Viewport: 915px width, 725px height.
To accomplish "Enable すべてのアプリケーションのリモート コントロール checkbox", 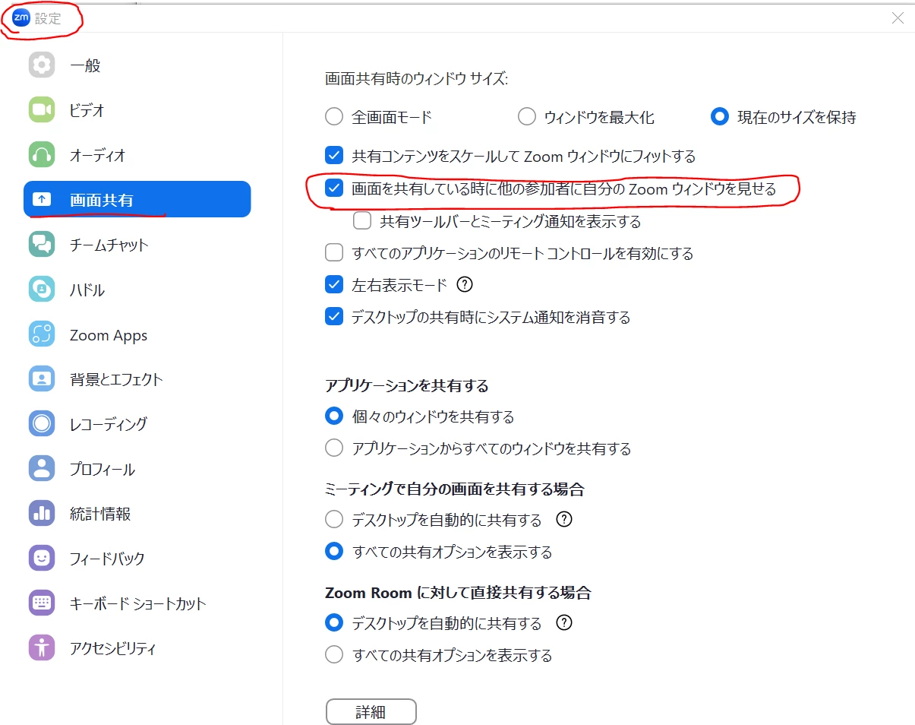I will (334, 252).
